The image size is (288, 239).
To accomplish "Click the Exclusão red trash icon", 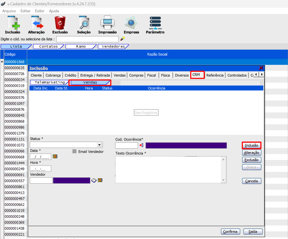I will point(60,23).
